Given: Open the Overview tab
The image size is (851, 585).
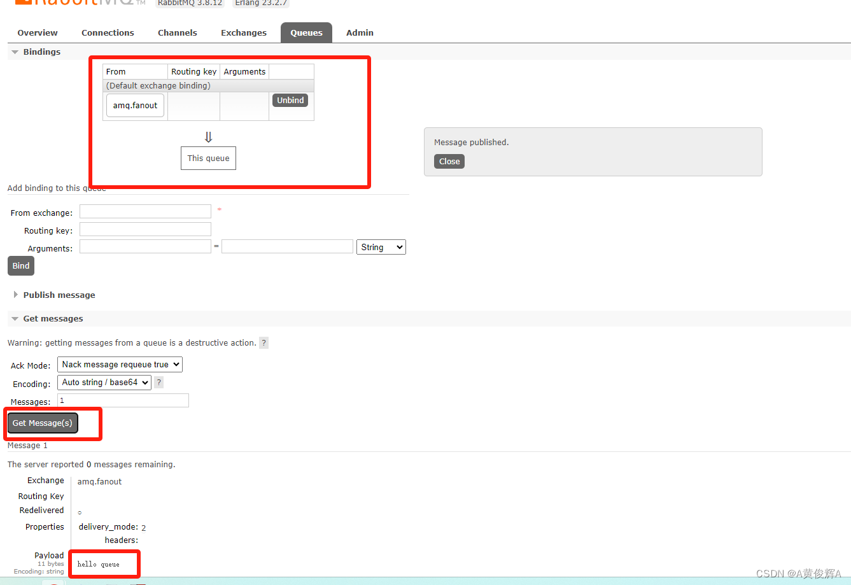Looking at the screenshot, I should (x=38, y=33).
